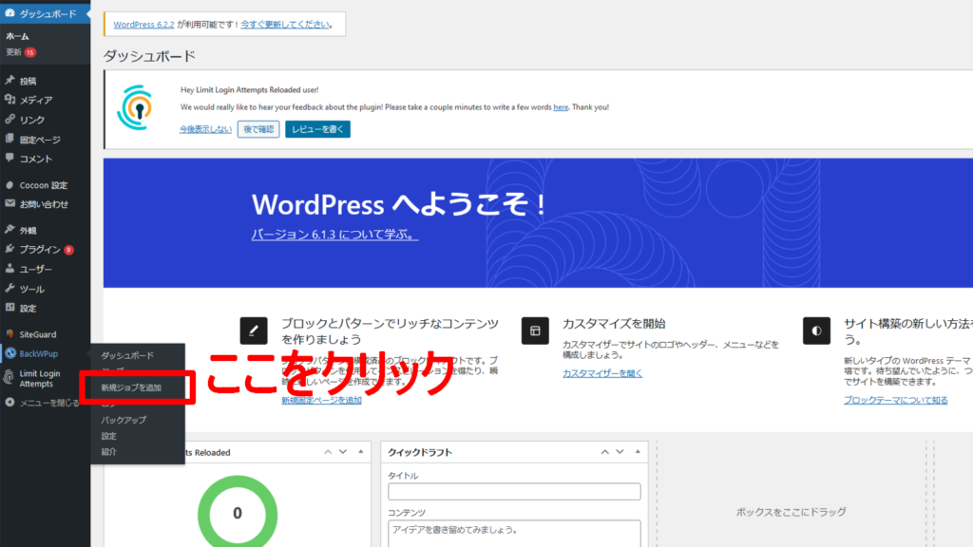Screen dimensions: 973x547
Task: Select 設定 in the BackWPup flyout
Action: point(108,436)
